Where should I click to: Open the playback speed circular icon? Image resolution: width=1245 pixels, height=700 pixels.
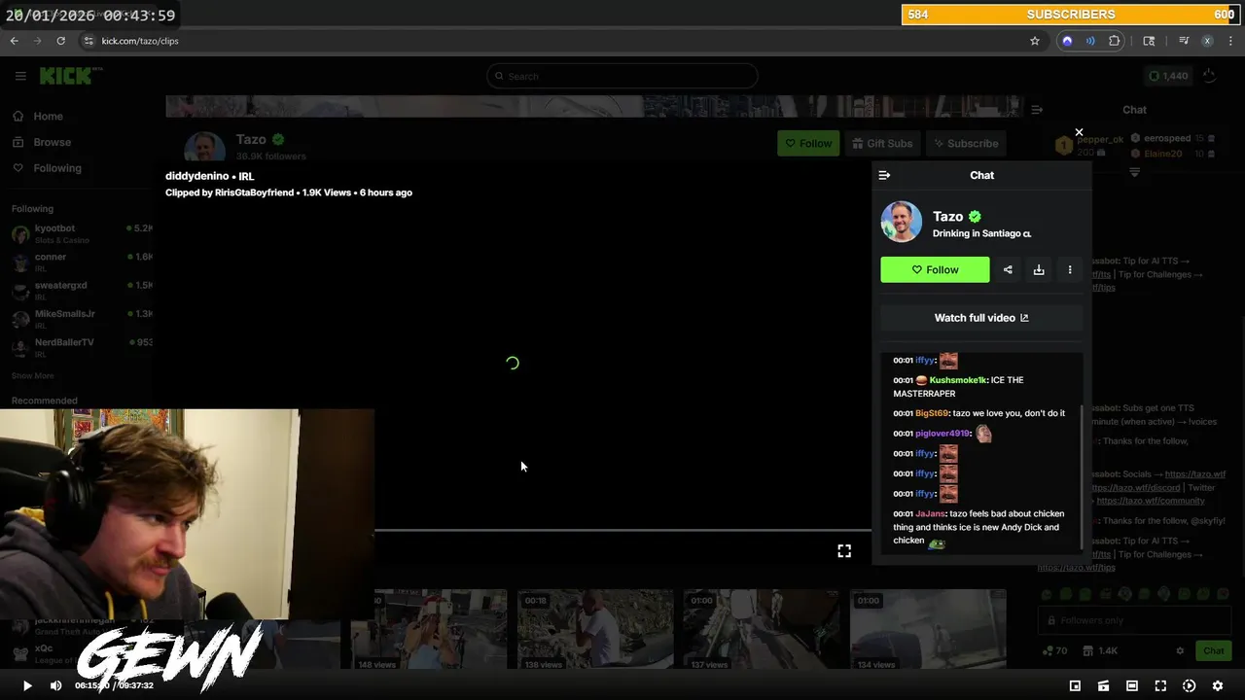point(1189,685)
